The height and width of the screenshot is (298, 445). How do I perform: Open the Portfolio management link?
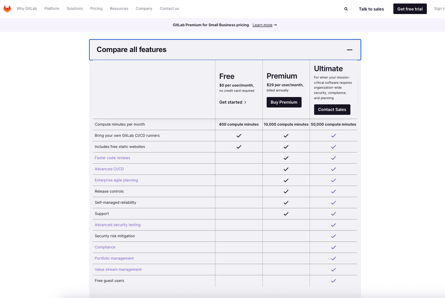tap(114, 258)
